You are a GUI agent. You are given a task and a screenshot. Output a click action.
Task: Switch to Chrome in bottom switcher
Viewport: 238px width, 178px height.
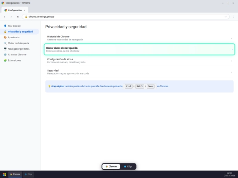(x=111, y=167)
